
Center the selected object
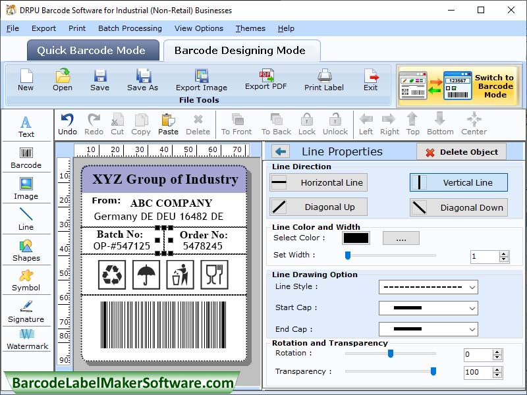click(x=474, y=124)
